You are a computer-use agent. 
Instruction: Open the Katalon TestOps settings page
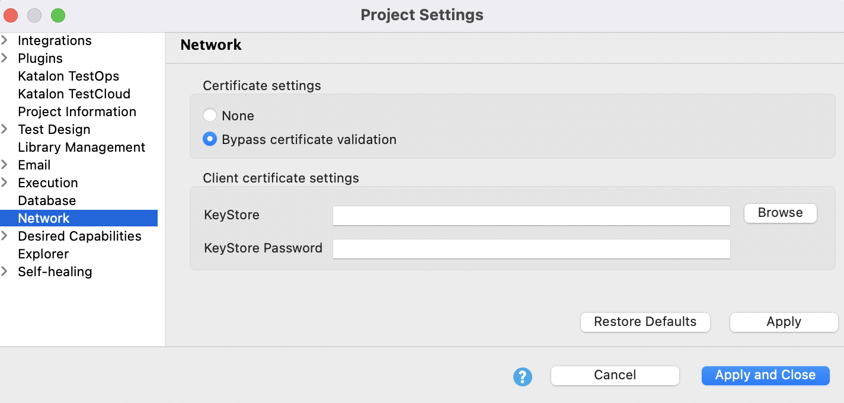(69, 76)
